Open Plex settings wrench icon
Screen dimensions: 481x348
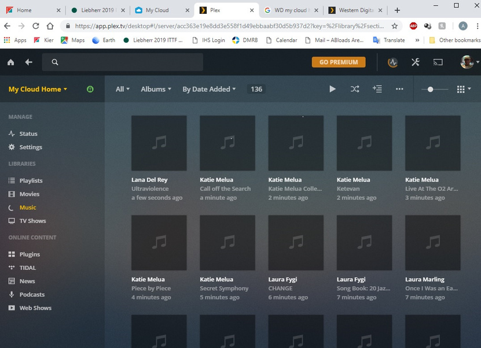(416, 62)
